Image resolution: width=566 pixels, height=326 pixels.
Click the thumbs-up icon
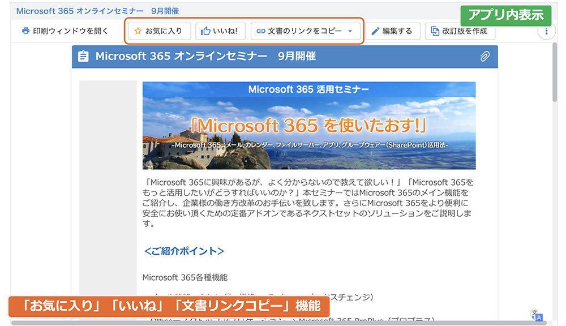[x=205, y=31]
